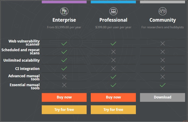188x122 pixels.
Task: Click Enterprise checkmark for Web vulnerability scanner
Action: point(64,43)
